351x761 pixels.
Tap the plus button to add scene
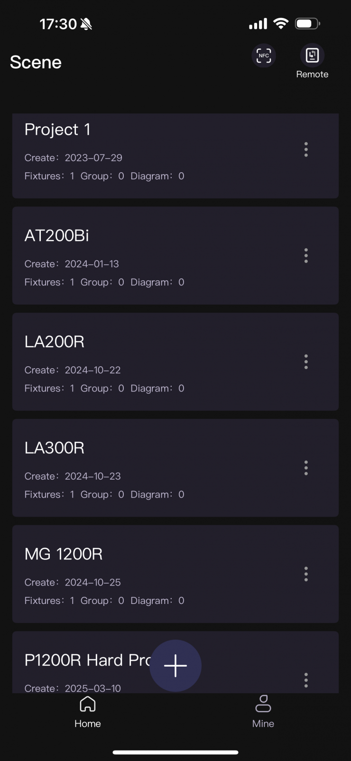click(175, 665)
